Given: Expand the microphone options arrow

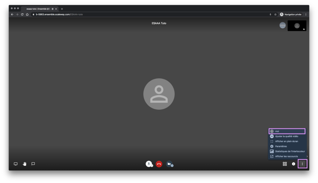Looking at the screenshot, I should pyautogui.click(x=152, y=166).
